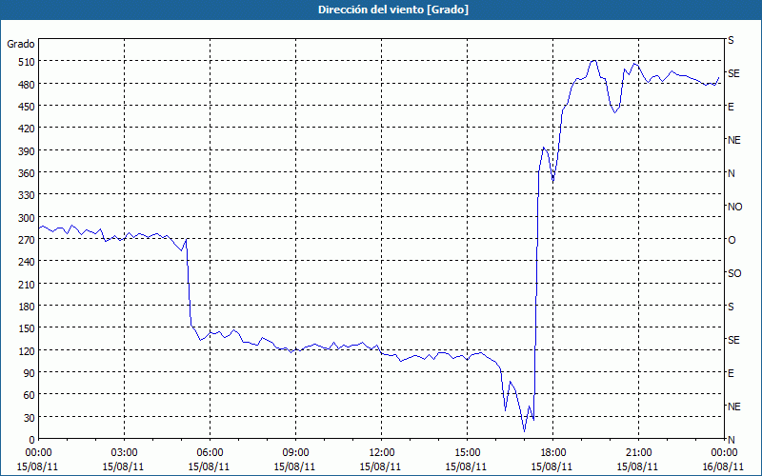This screenshot has height=476, width=762.
Task: Pick the 12:00 x-axis tick label
Action: (382, 453)
